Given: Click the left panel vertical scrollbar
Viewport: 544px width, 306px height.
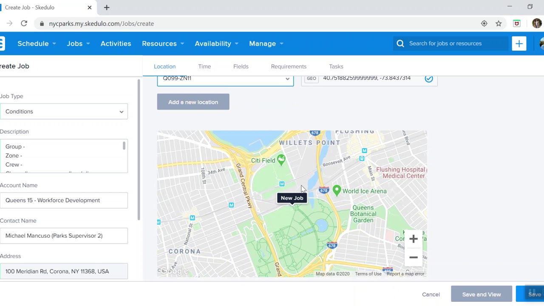Looking at the screenshot, I should pyautogui.click(x=139, y=150).
